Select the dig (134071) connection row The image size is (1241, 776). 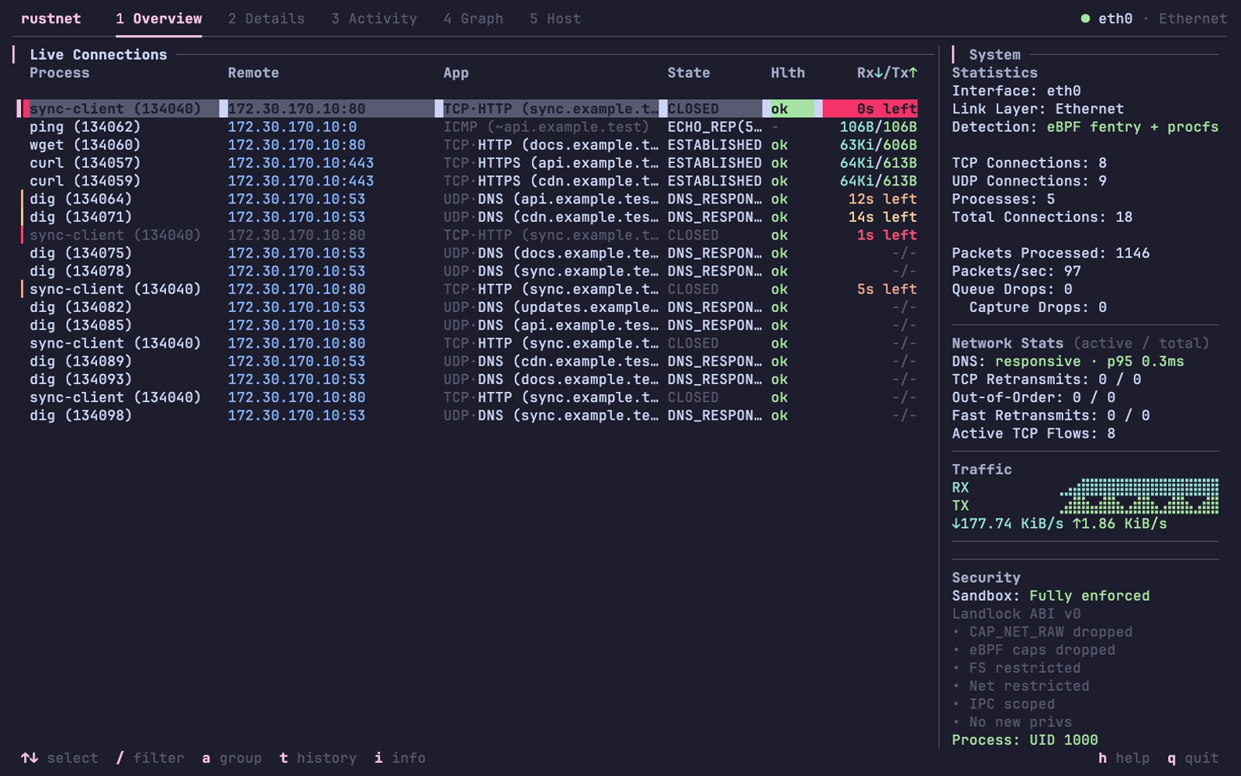click(x=468, y=217)
